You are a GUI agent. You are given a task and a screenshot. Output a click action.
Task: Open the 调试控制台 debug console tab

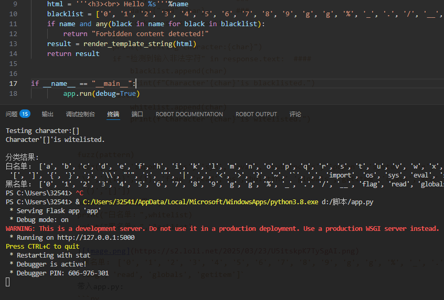pyautogui.click(x=80, y=114)
